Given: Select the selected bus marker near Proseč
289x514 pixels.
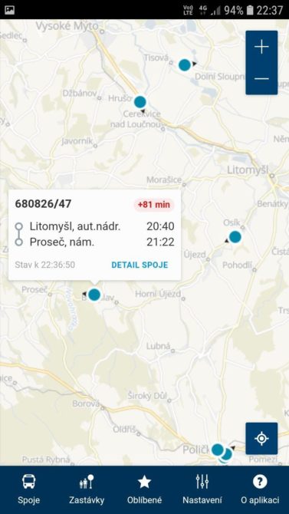Looking at the screenshot, I should click(94, 295).
